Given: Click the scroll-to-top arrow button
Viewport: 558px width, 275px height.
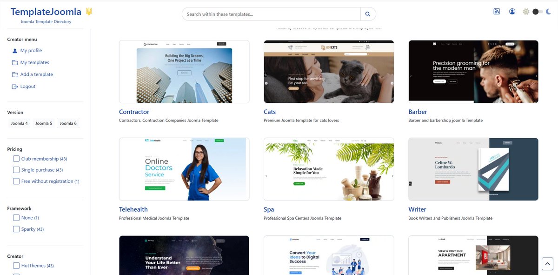Looking at the screenshot, I should tap(547, 263).
